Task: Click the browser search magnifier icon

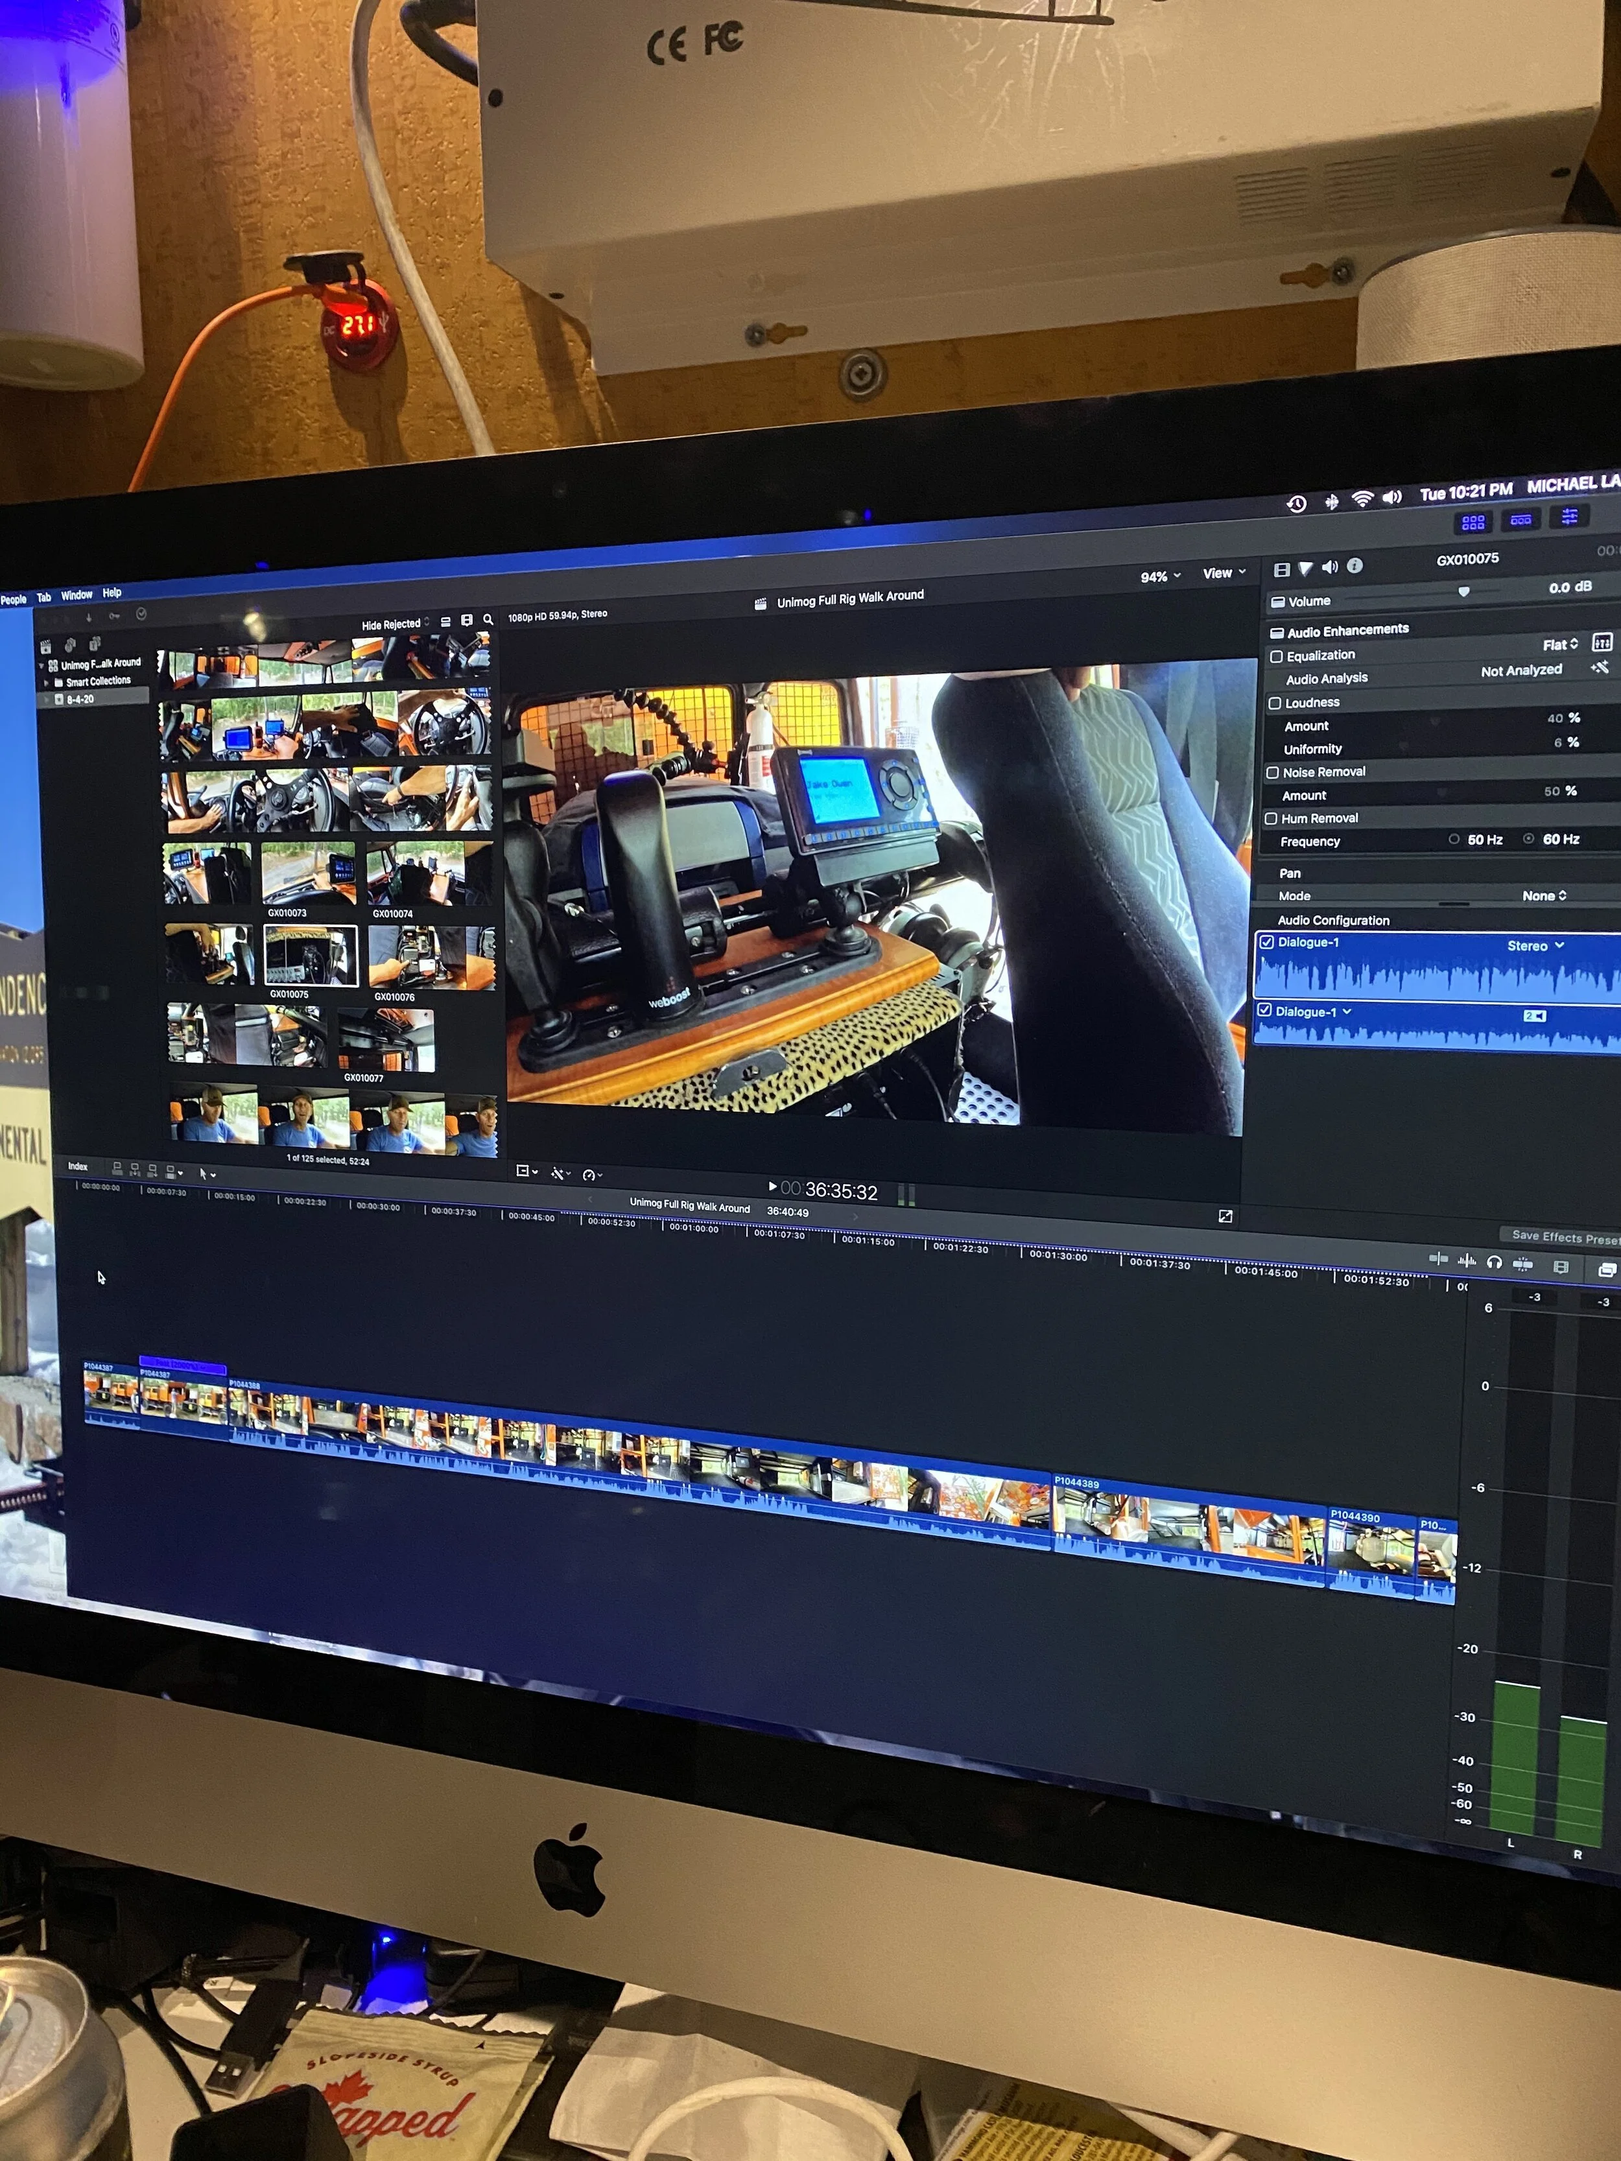Action: tap(488, 619)
